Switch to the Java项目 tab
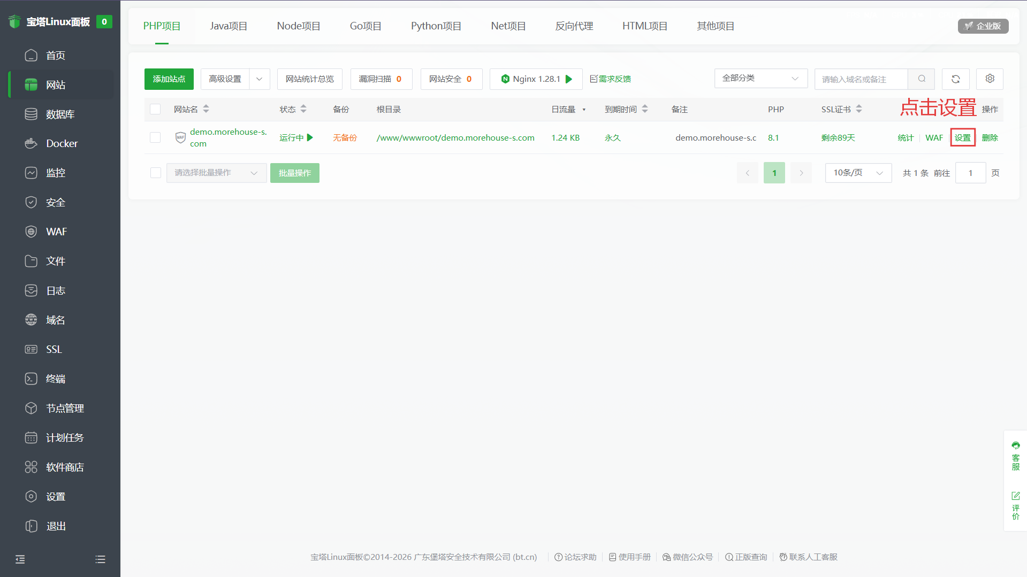Image resolution: width=1027 pixels, height=577 pixels. pyautogui.click(x=229, y=26)
